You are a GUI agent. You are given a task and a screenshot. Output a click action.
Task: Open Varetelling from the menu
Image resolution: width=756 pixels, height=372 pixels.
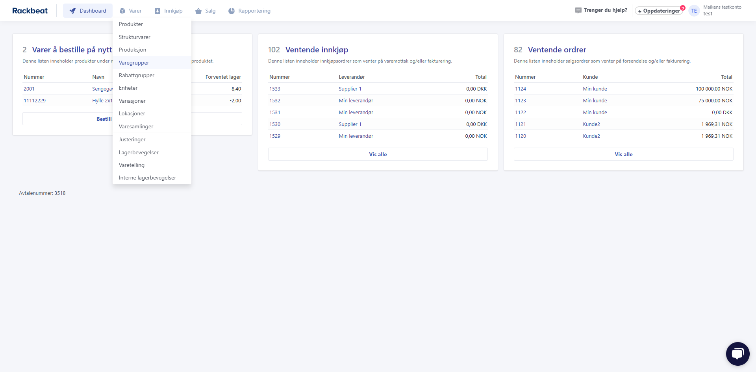(x=152, y=165)
